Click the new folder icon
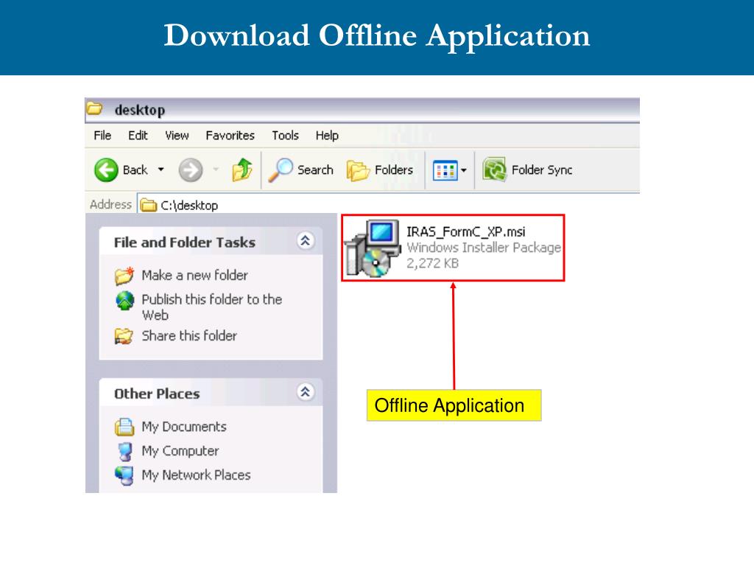Viewport: 754px width, 566px height. (x=124, y=276)
